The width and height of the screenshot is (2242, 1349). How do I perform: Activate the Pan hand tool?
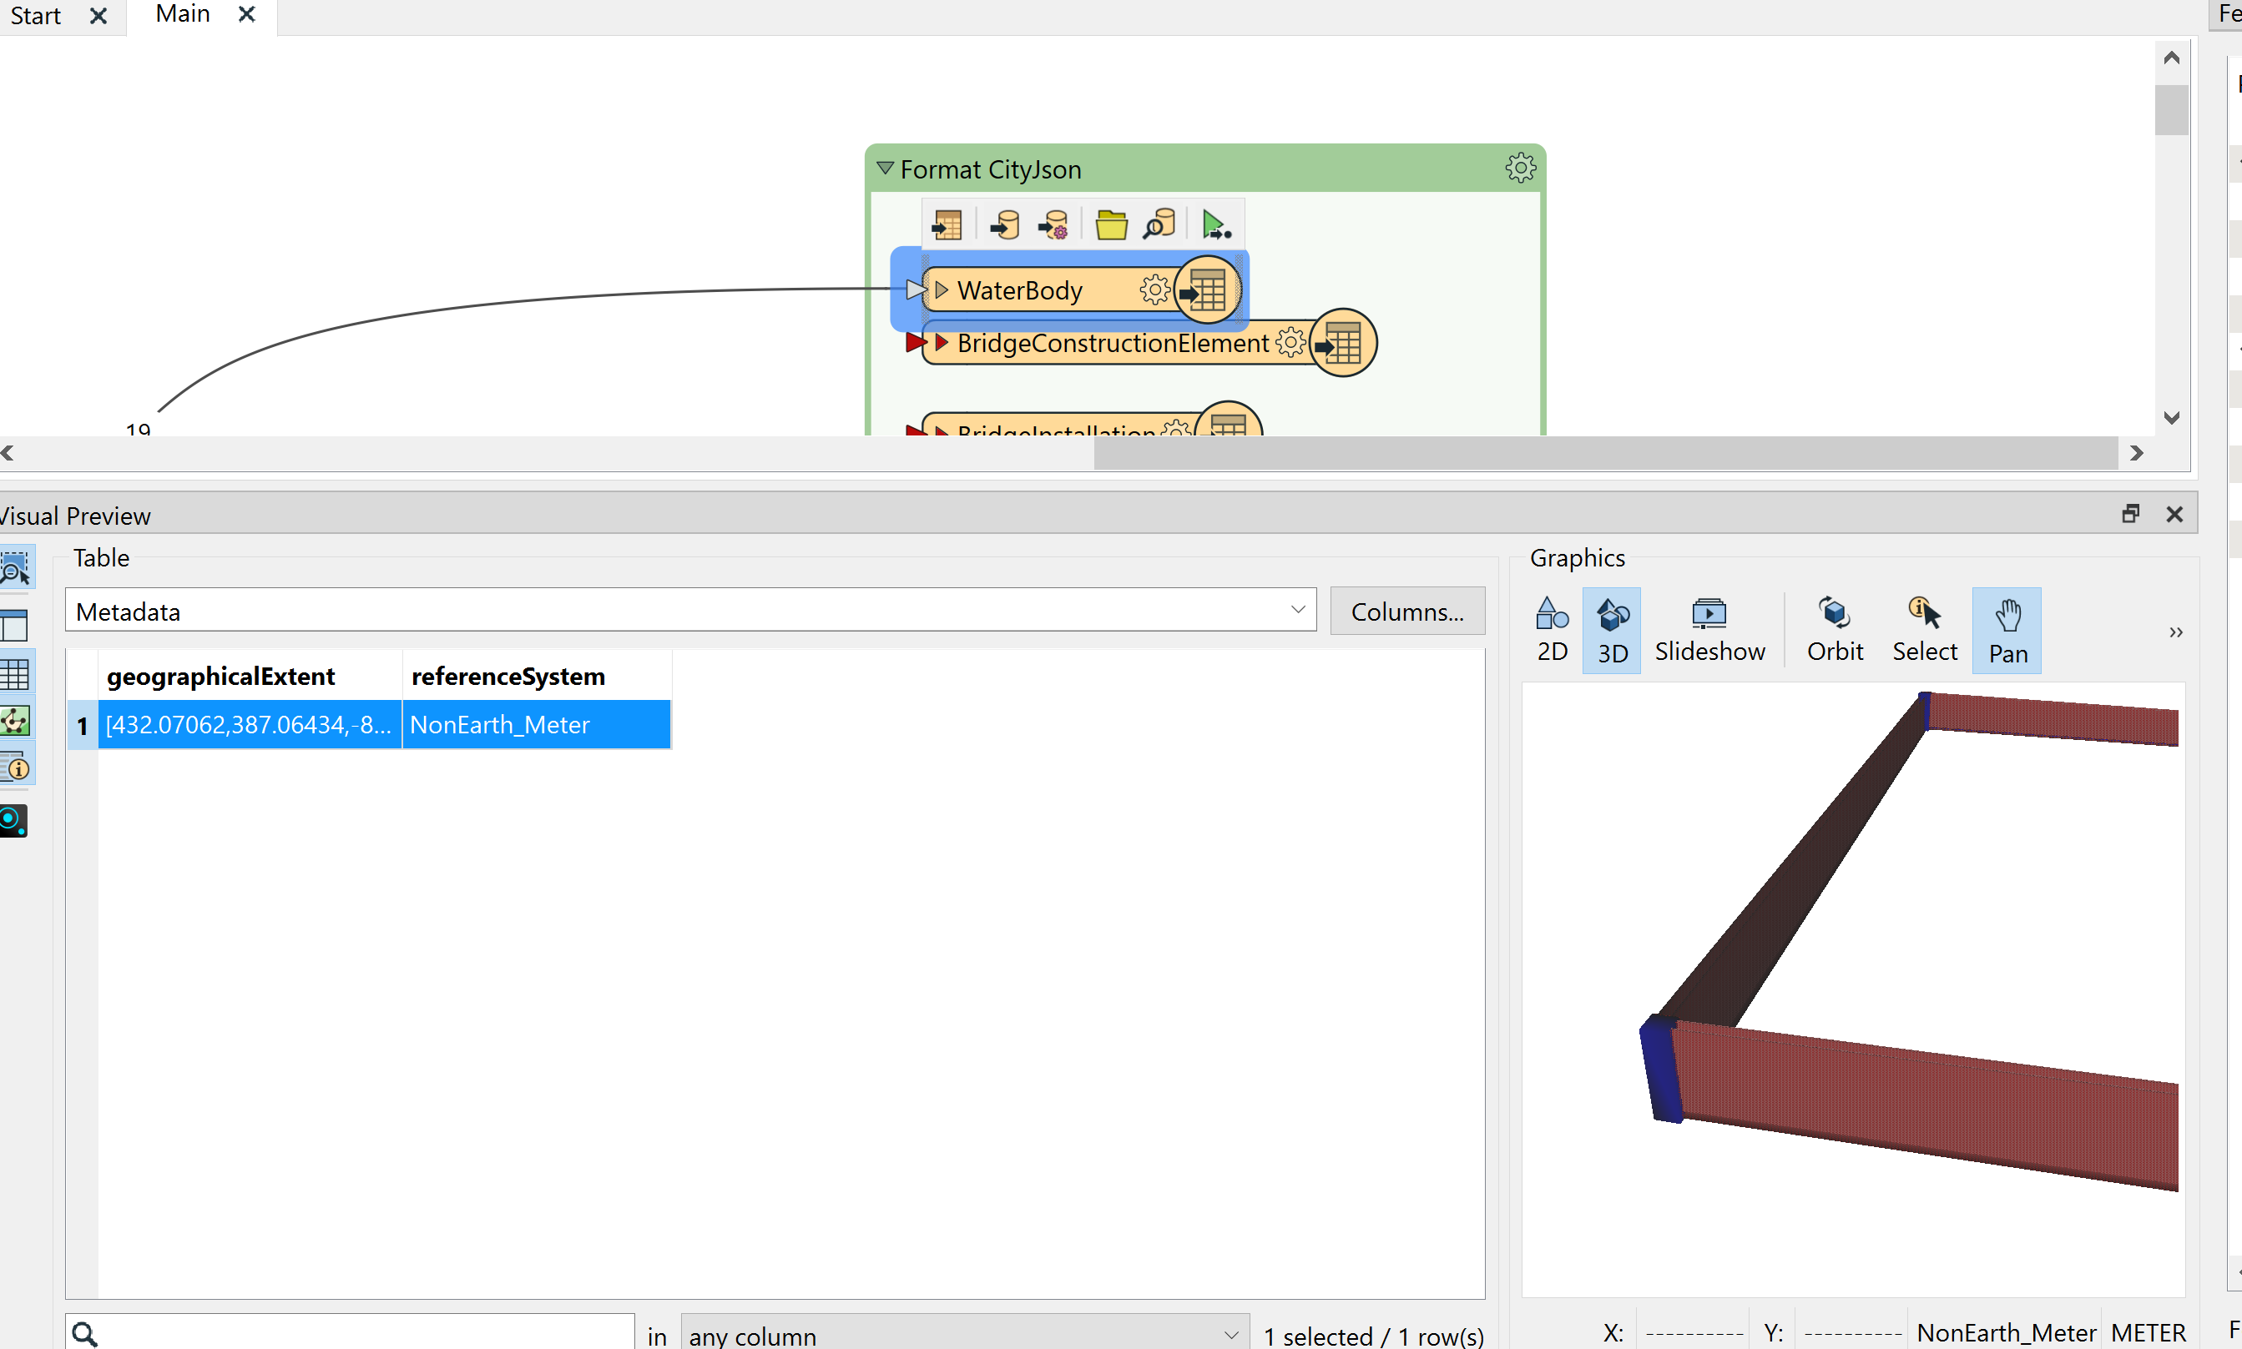(x=2007, y=630)
